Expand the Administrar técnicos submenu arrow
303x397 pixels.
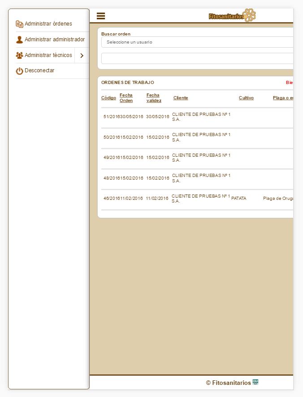coord(82,56)
